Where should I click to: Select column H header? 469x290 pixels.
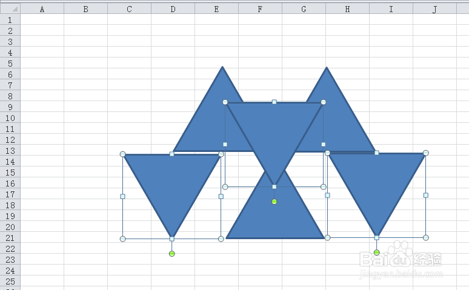point(348,9)
